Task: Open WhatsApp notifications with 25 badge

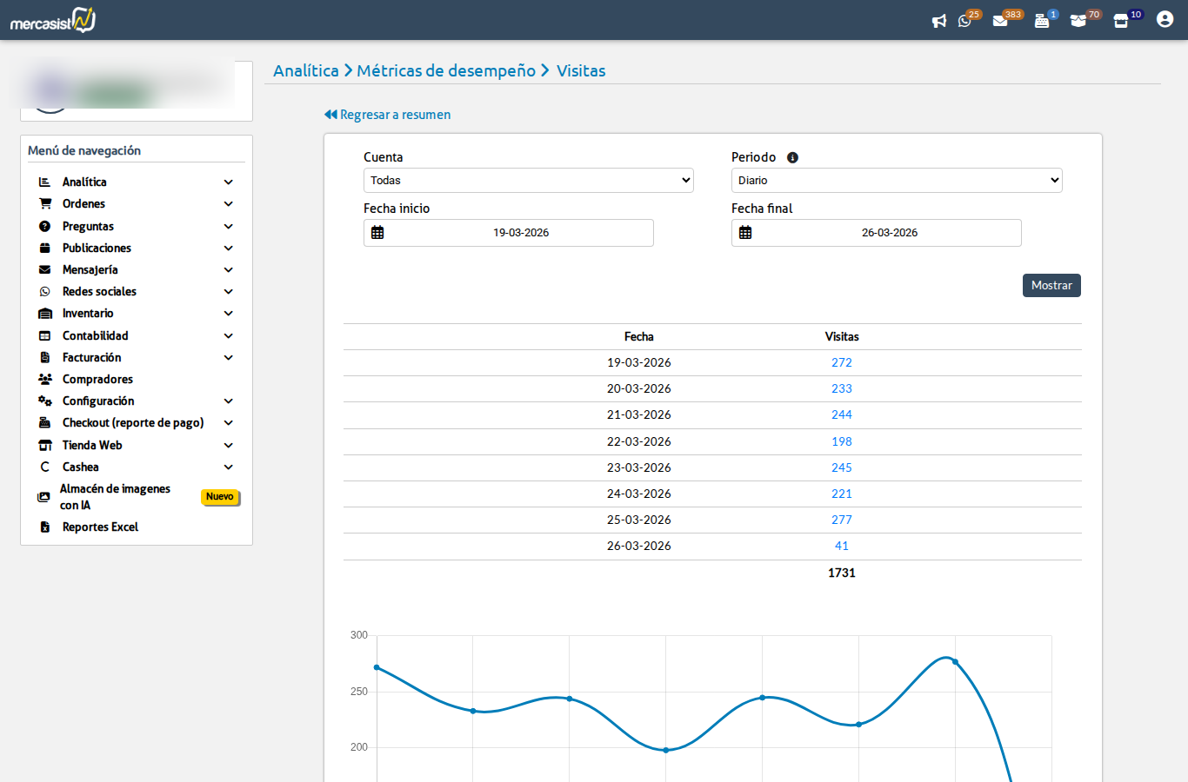Action: 965,21
